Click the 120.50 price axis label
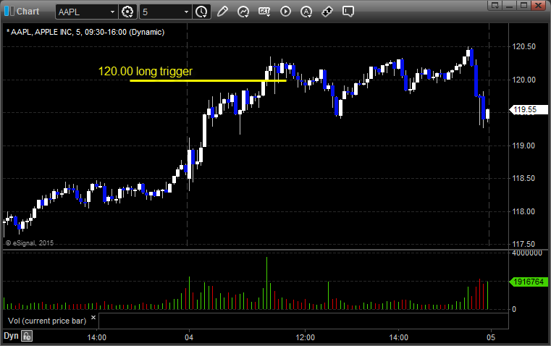This screenshot has width=551, height=346. point(524,47)
